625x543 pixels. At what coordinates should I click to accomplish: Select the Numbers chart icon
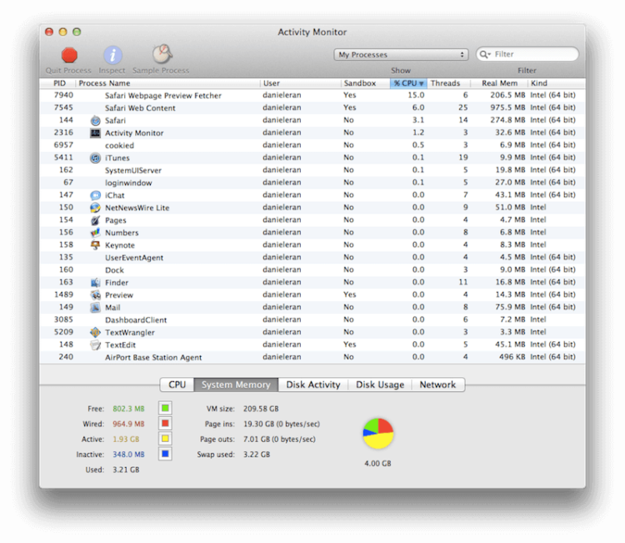click(95, 233)
